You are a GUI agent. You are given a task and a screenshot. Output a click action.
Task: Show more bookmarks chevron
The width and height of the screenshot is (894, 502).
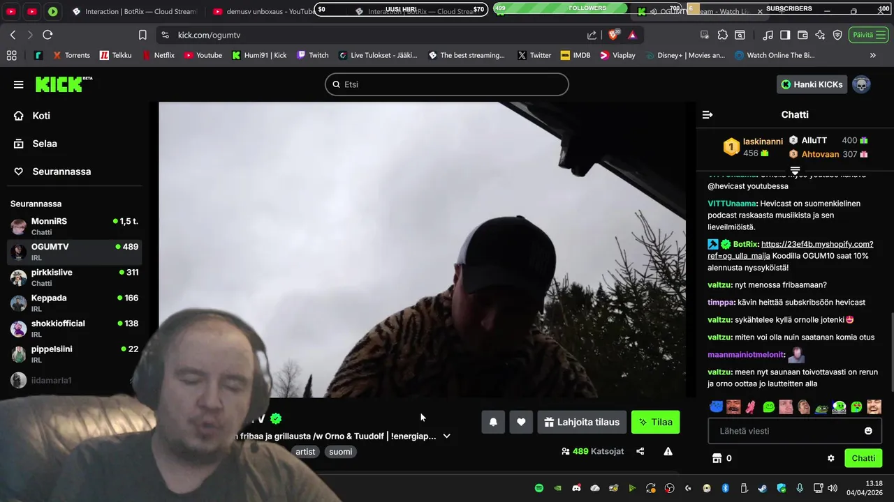coord(872,55)
